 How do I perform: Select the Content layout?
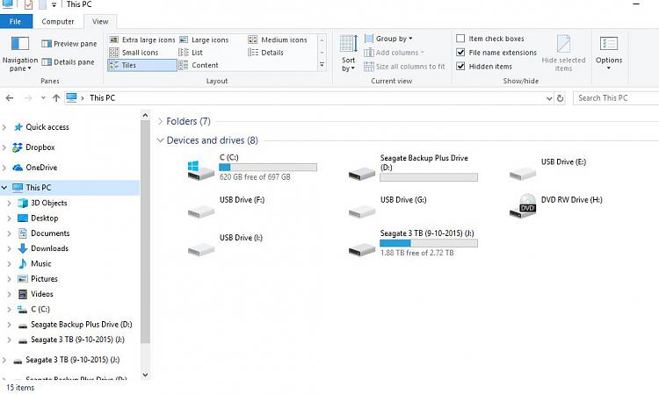click(199, 65)
